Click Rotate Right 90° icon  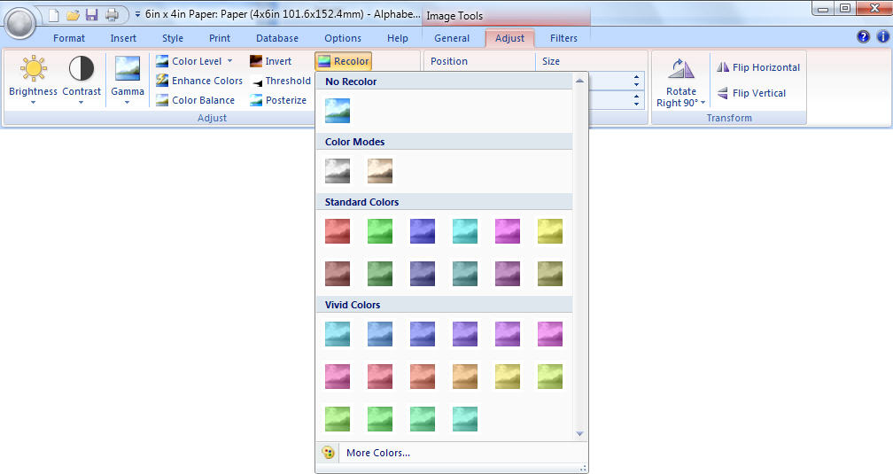click(x=680, y=70)
